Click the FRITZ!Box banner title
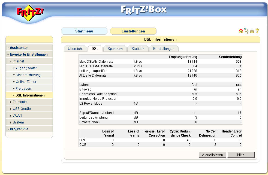The width and height of the screenshot is (268, 175). click(x=144, y=10)
